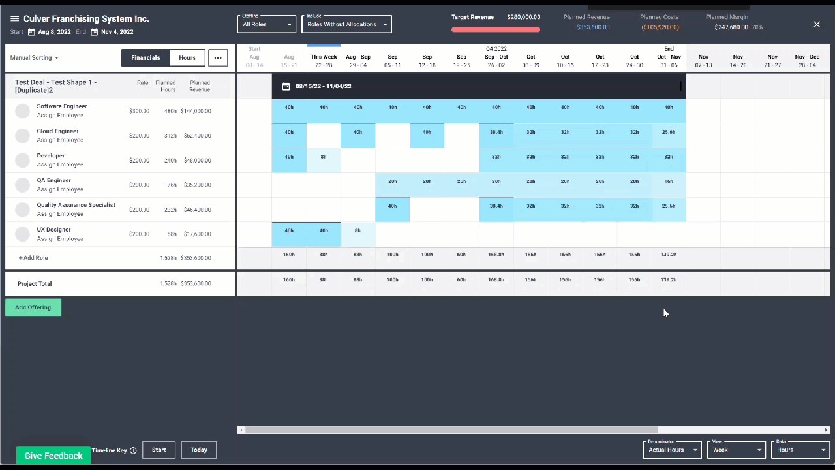Screen dimensions: 835x470
Task: Click the Planned Costs ($105,920.00) value
Action: [x=660, y=27]
